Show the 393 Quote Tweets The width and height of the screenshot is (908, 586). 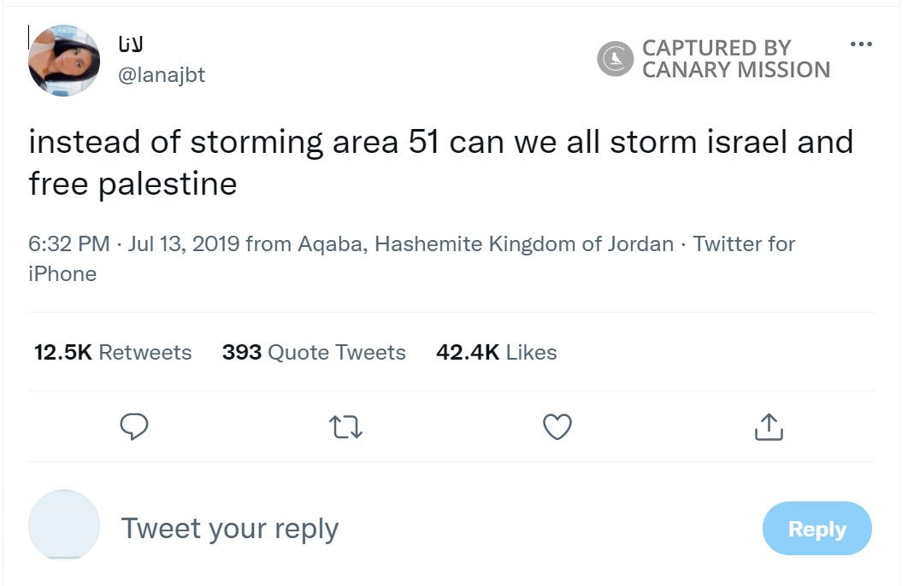(314, 352)
